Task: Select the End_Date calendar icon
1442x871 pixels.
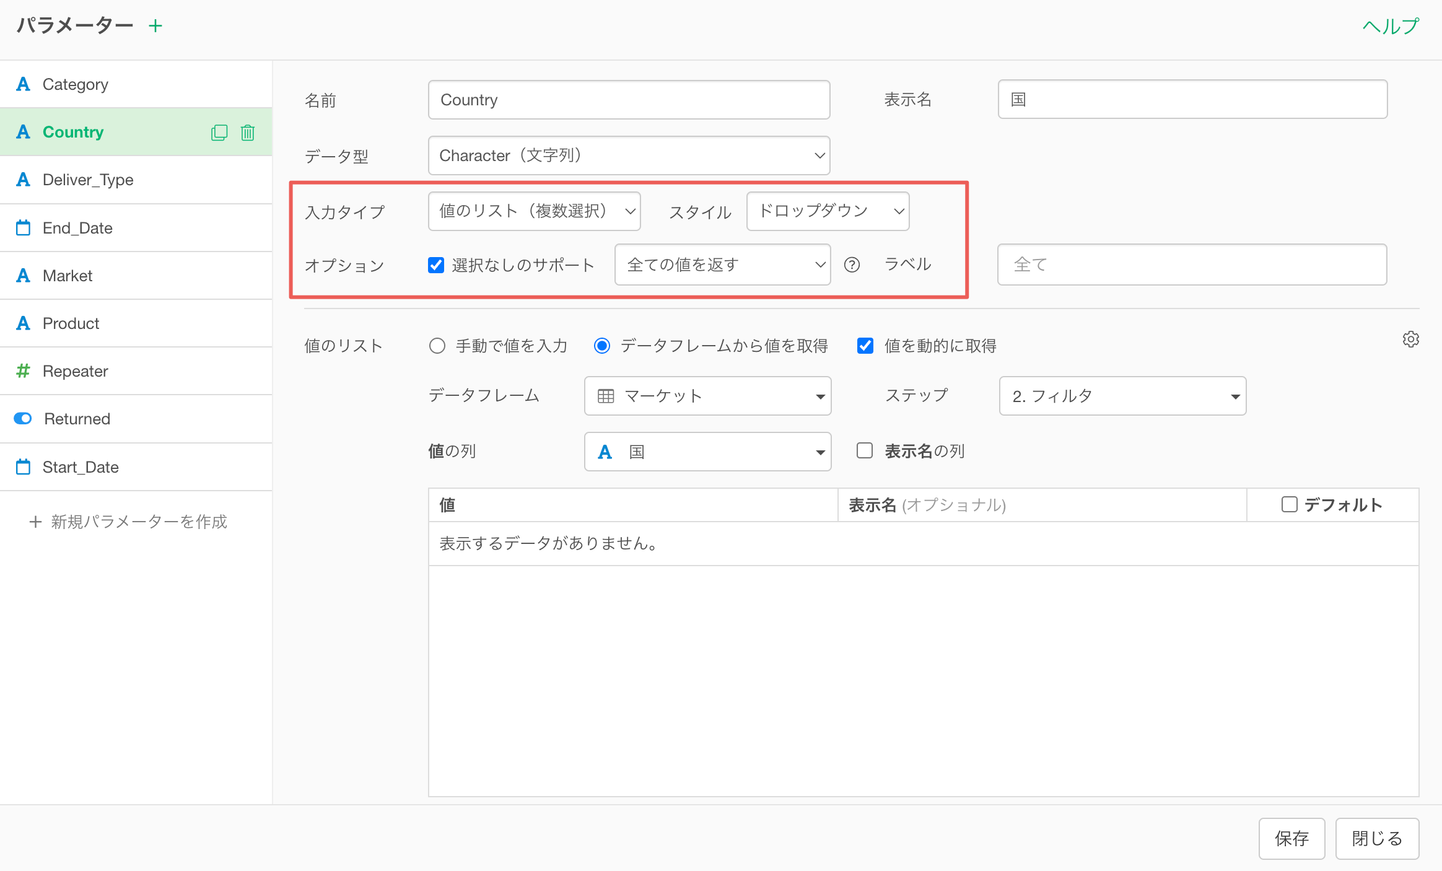Action: click(23, 228)
